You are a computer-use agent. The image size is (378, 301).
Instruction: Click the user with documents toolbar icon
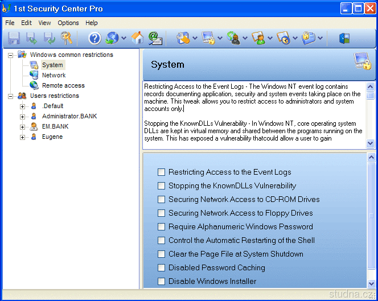258,38
